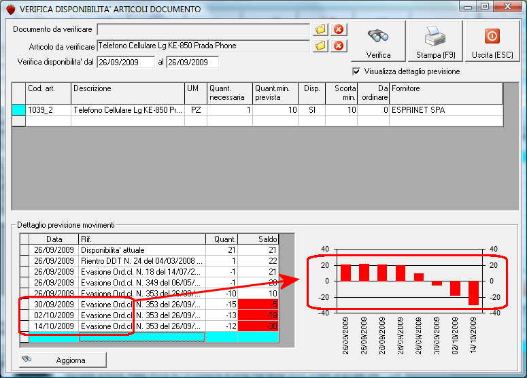527x378 pixels.
Task: Click the chart bar for 30/09/2009
Action: coord(437,283)
